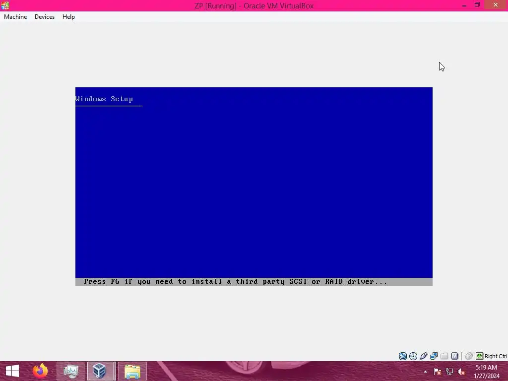Viewport: 508px width, 381px height.
Task: Open the Help menu
Action: coord(68,17)
